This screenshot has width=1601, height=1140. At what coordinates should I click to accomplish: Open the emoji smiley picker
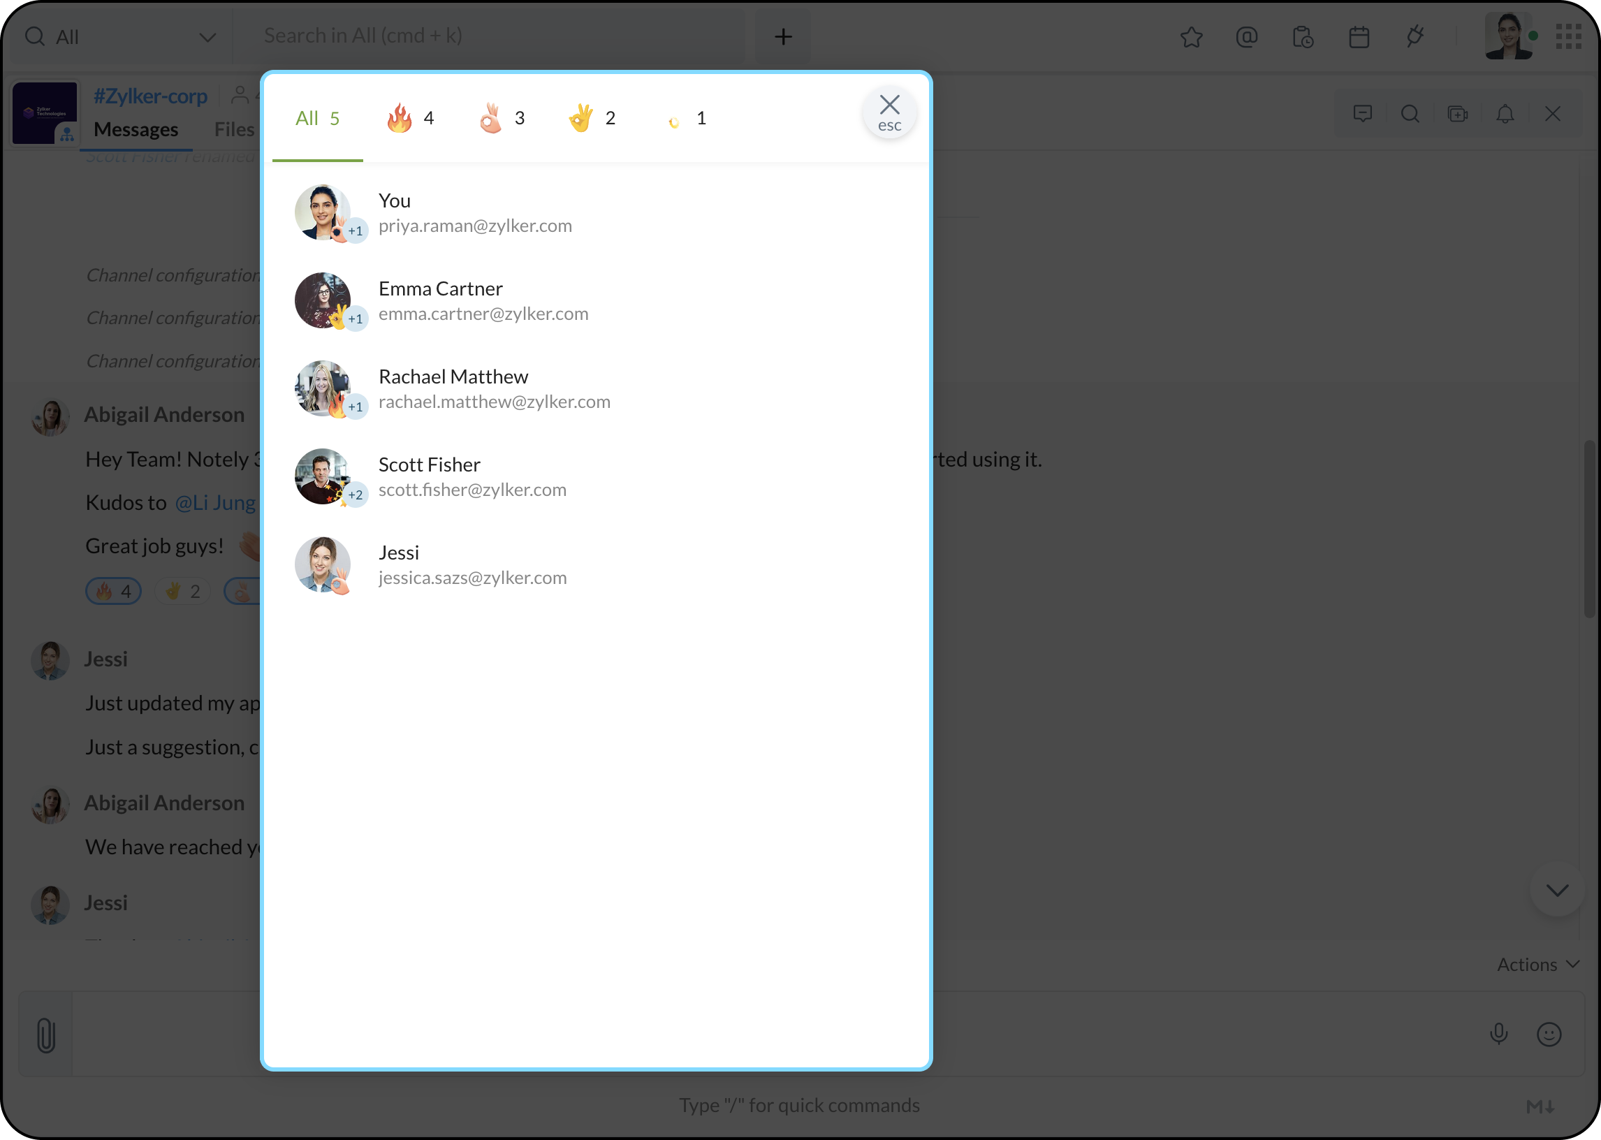coord(1549,1034)
